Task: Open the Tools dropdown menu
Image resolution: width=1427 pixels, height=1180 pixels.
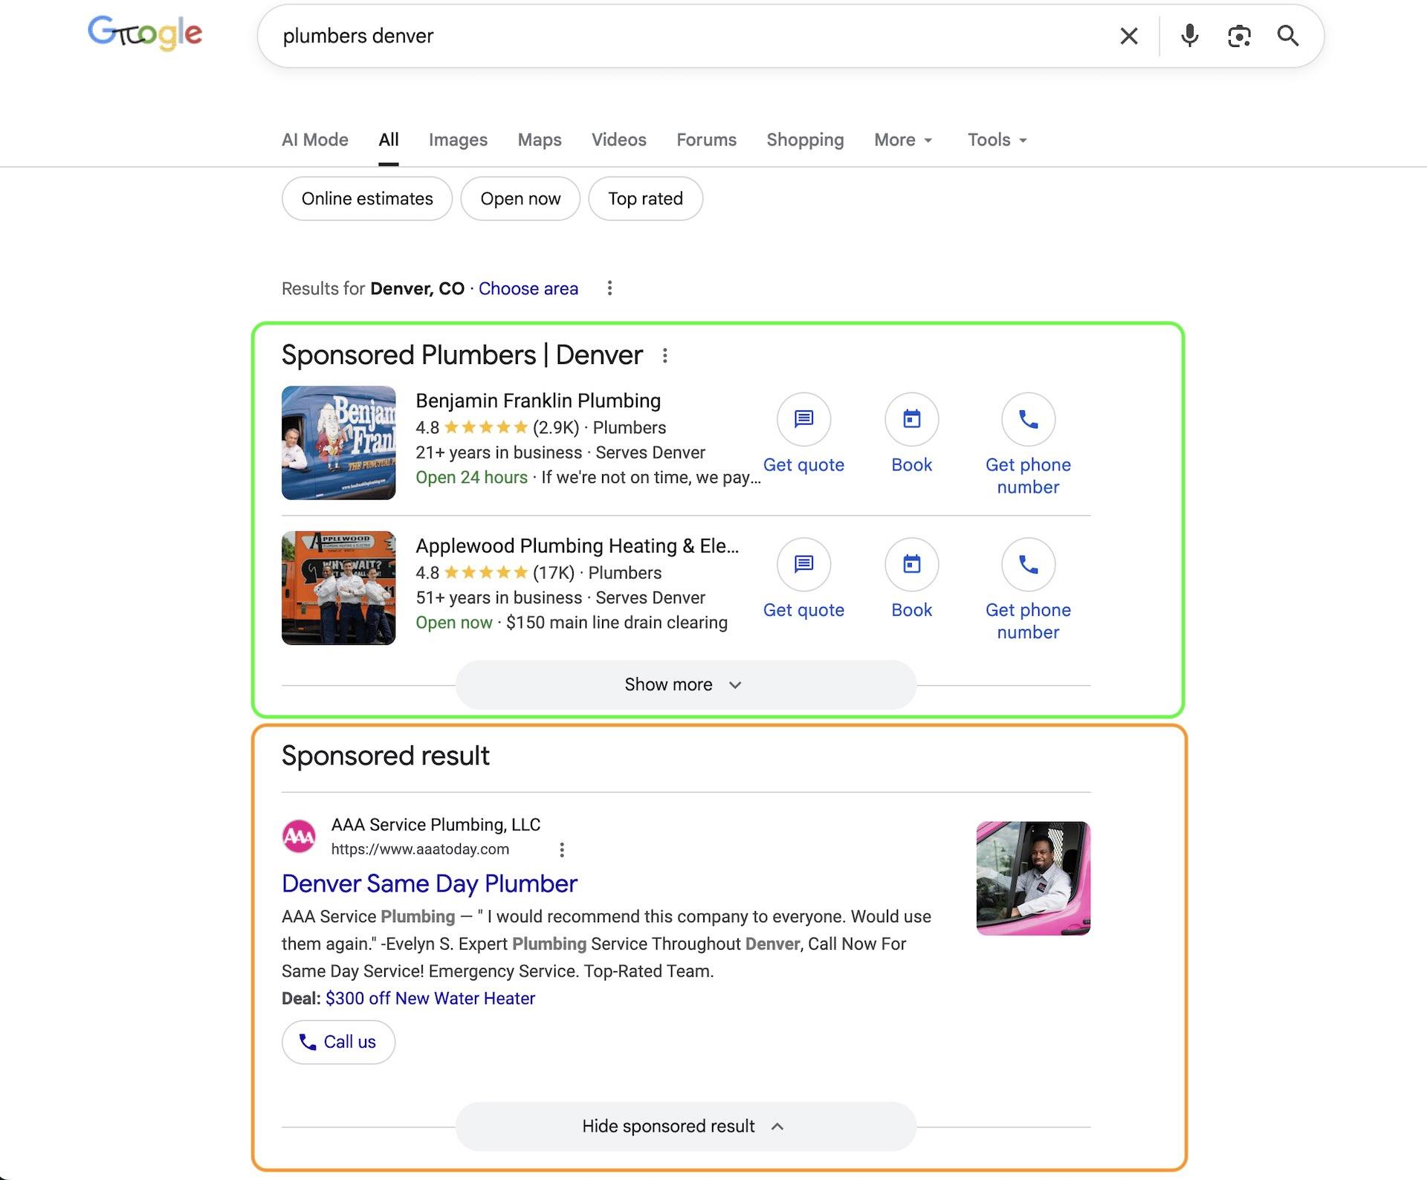Action: (996, 140)
